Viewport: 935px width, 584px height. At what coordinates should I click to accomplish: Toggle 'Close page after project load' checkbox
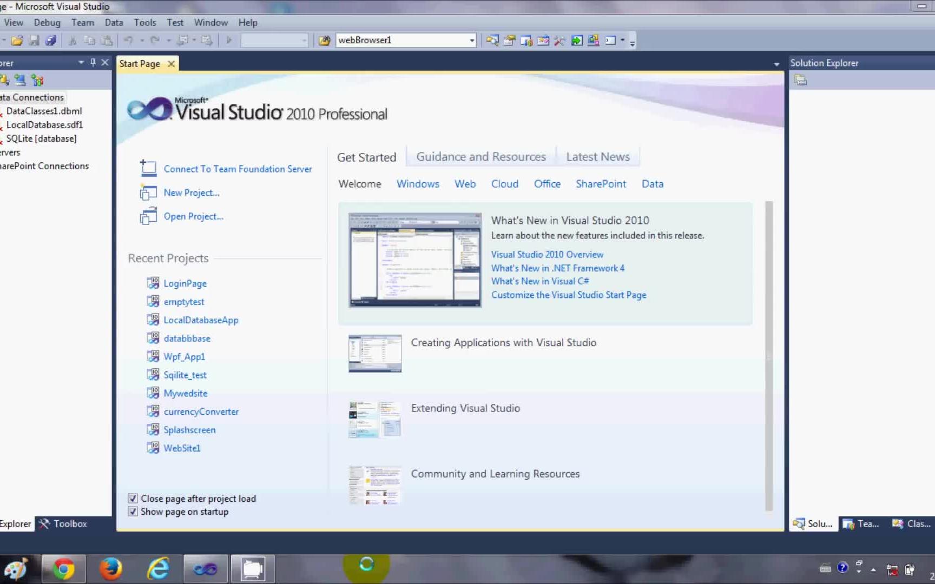click(x=133, y=498)
